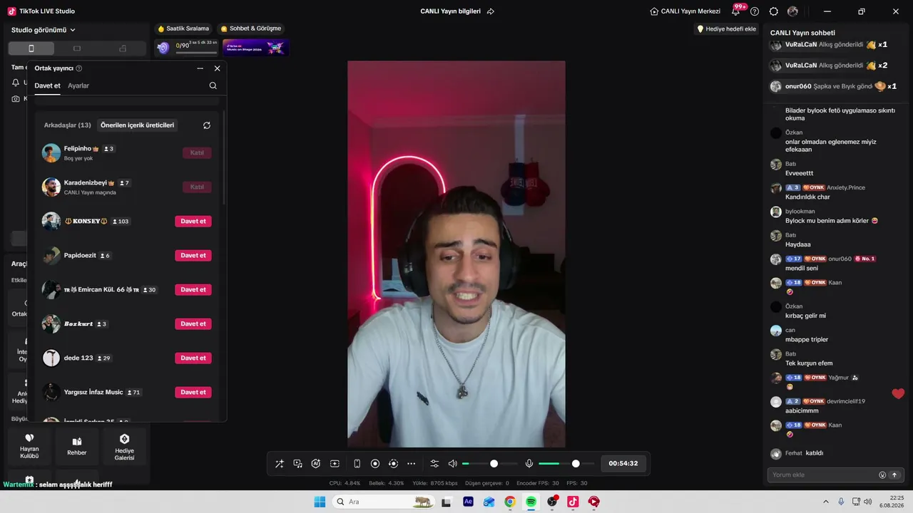Expand the Studio görünümü dropdown
The image size is (913, 513).
pyautogui.click(x=44, y=30)
